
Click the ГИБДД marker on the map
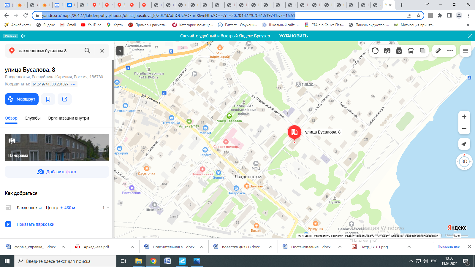pos(298,84)
